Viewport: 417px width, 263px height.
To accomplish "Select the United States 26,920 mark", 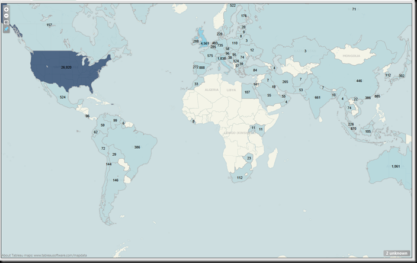I will [66, 68].
